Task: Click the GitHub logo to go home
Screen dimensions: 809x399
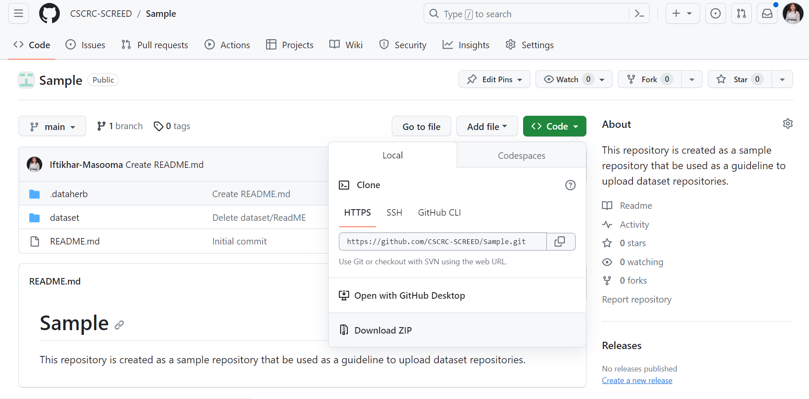Action: tap(50, 14)
